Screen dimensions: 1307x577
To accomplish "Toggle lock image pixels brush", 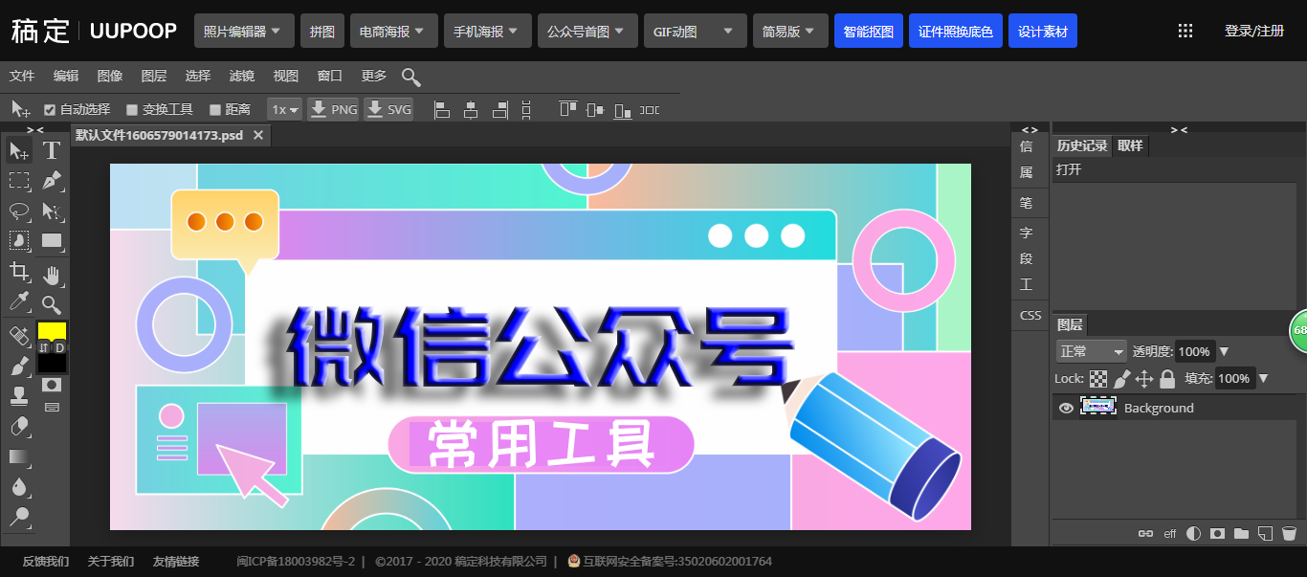I will (x=1122, y=379).
